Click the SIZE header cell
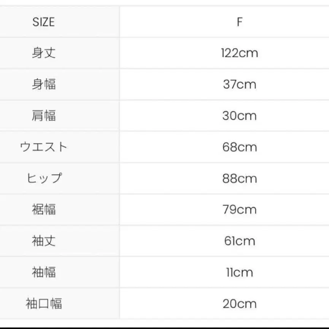 44,22
